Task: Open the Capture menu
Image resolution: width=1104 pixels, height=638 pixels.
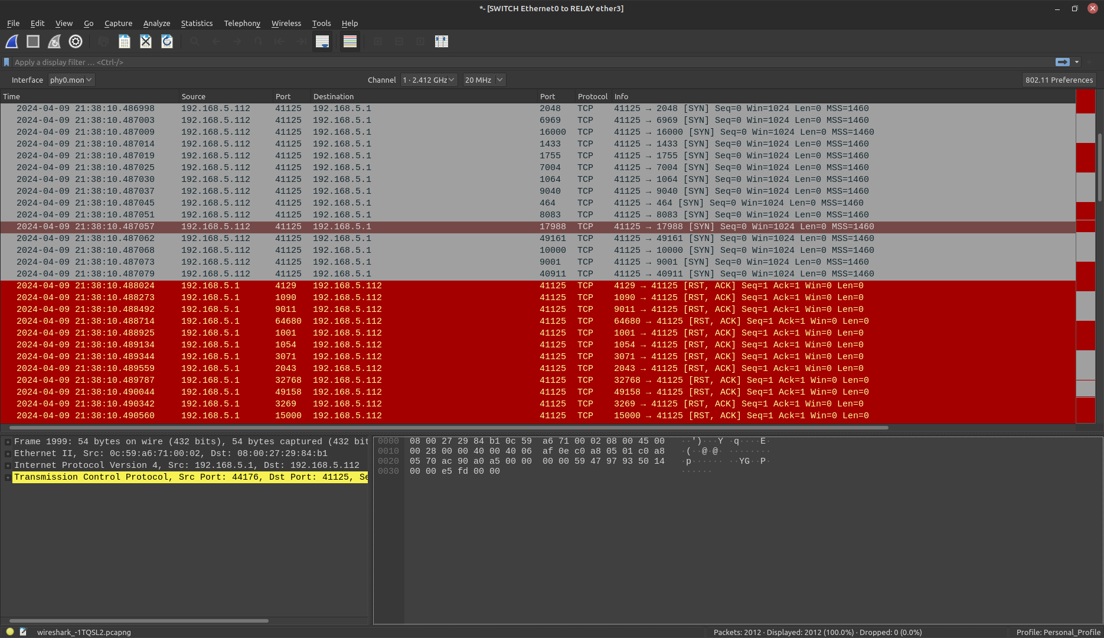Action: [x=118, y=23]
